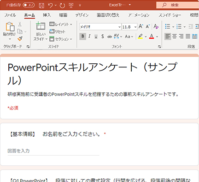Click the font name box showing メイリオ

click(100, 27)
